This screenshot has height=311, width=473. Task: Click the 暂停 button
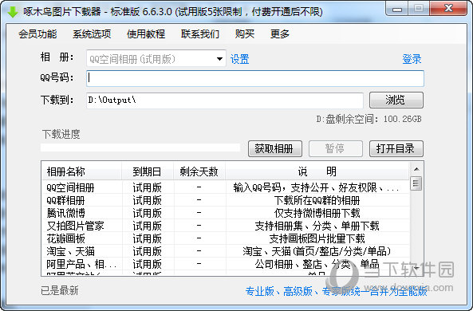(x=336, y=148)
